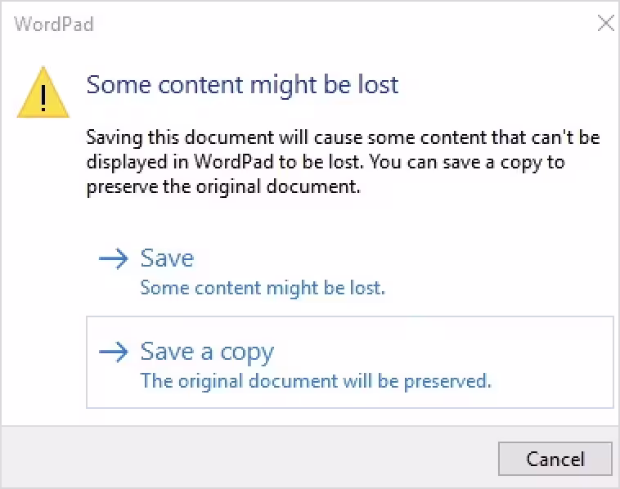Click "preserve the original document" in the message

223,186
